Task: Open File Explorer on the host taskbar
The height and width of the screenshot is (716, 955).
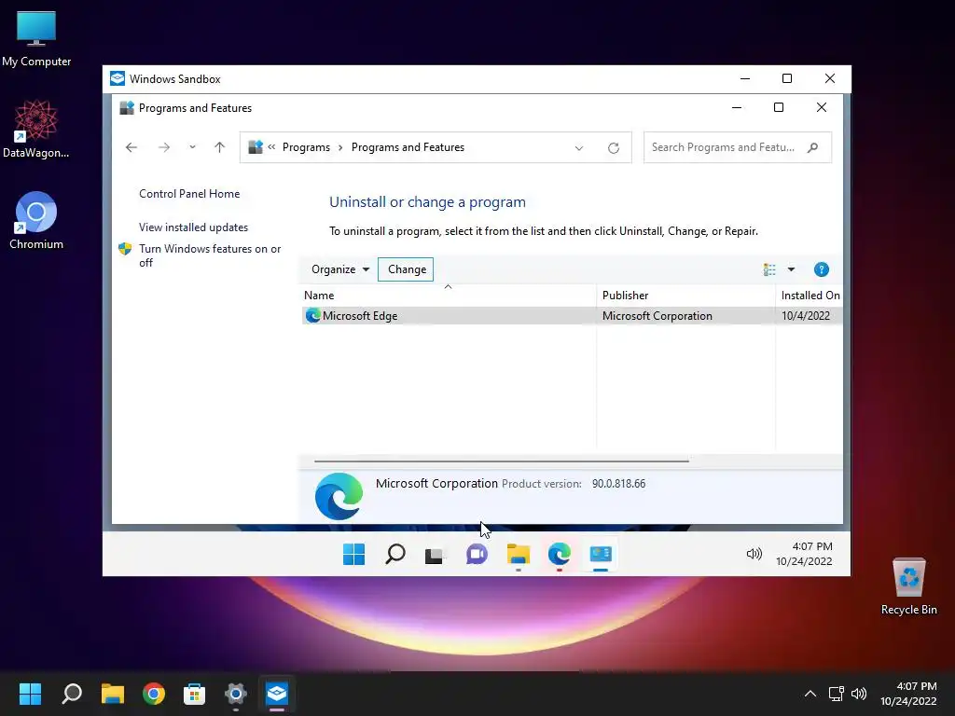Action: pyautogui.click(x=113, y=693)
